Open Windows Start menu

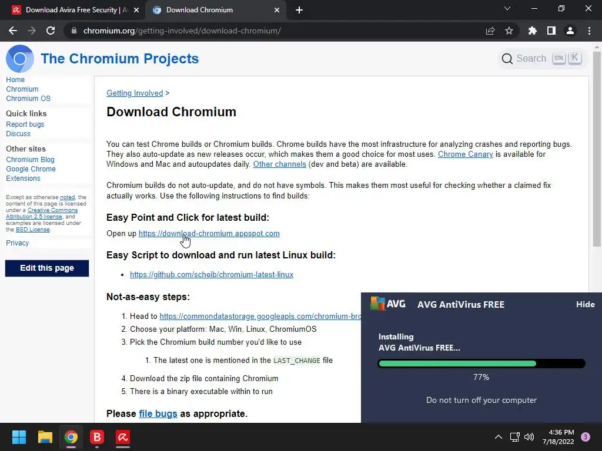(19, 437)
